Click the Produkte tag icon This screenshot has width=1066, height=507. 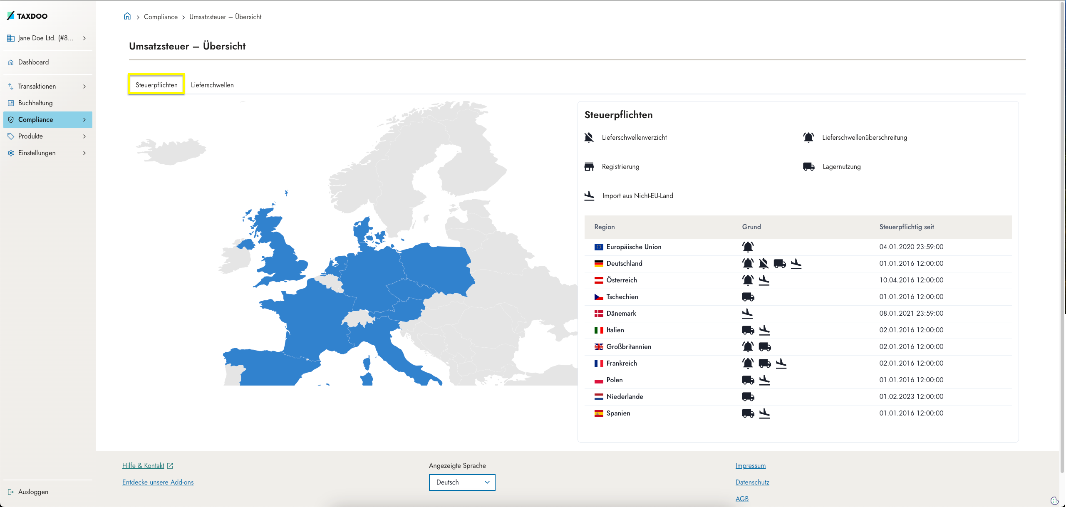click(11, 136)
